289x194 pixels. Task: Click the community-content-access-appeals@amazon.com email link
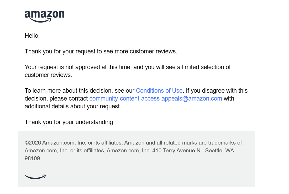click(x=156, y=98)
